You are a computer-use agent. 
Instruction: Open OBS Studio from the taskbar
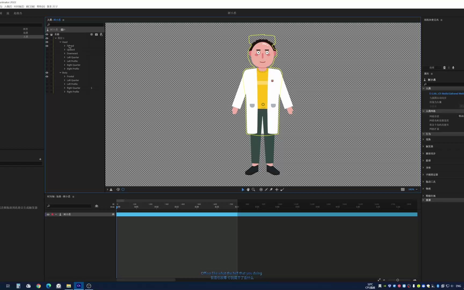coord(89,286)
